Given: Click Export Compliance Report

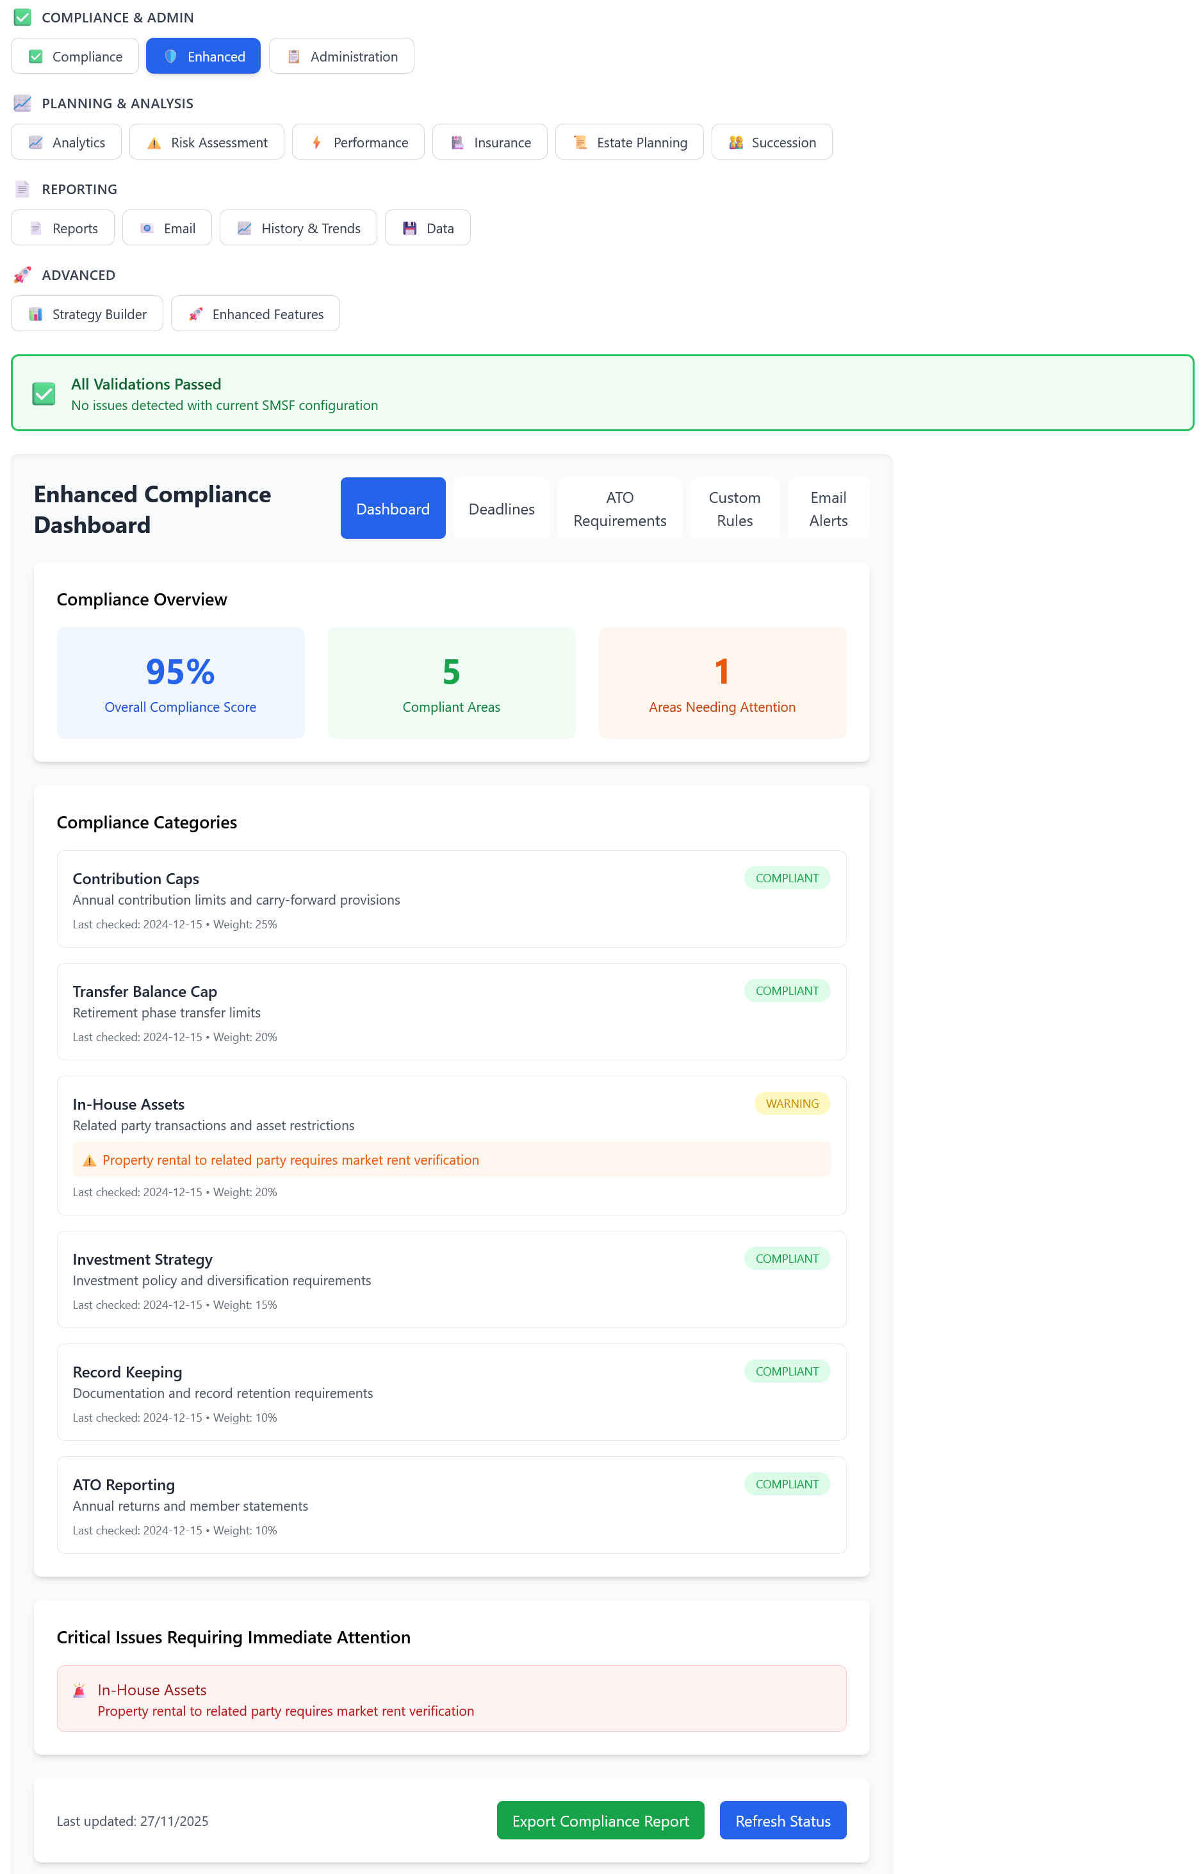Looking at the screenshot, I should [601, 1820].
